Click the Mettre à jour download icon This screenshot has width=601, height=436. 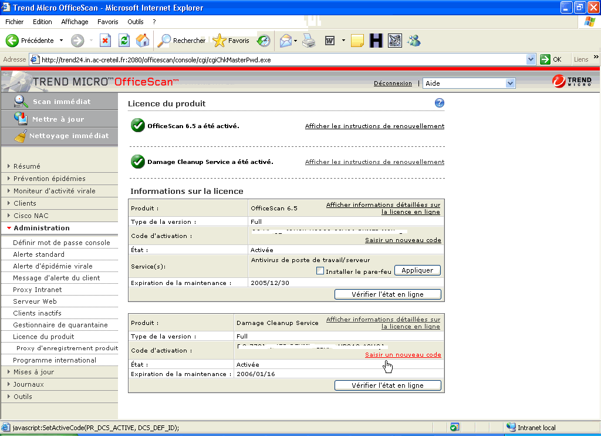(x=21, y=118)
